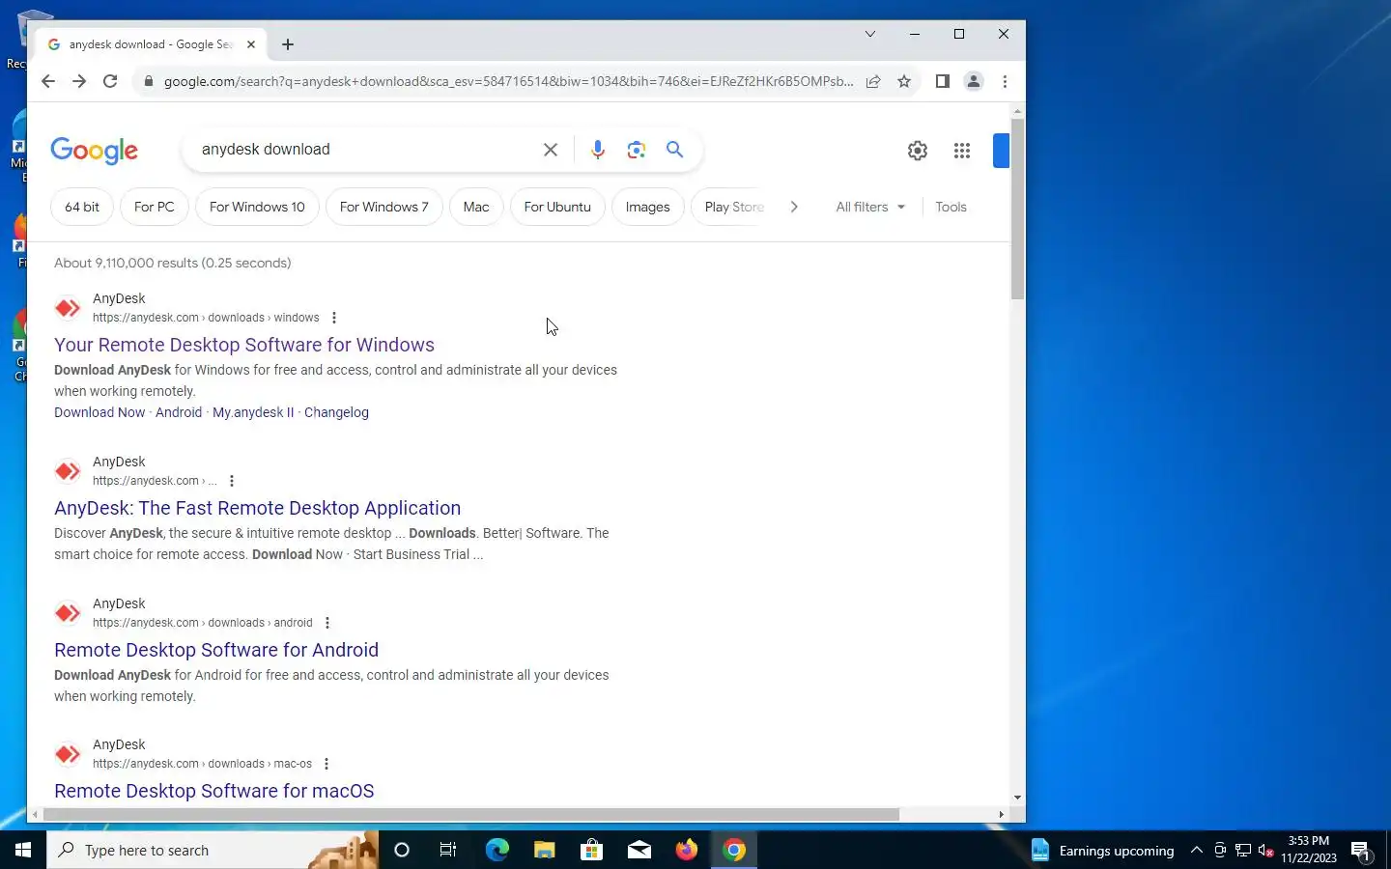Open options for downloads android result
Screen dimensions: 1391x869
click(327, 623)
